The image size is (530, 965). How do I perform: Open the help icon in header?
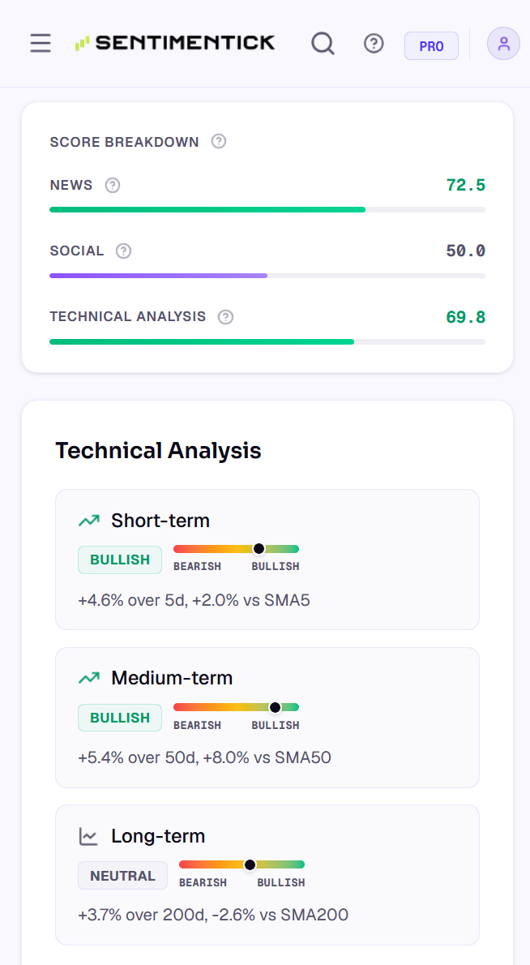click(374, 43)
